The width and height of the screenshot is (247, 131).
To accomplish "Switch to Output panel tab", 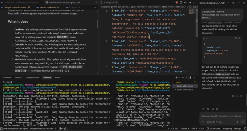I will pos(18,77).
